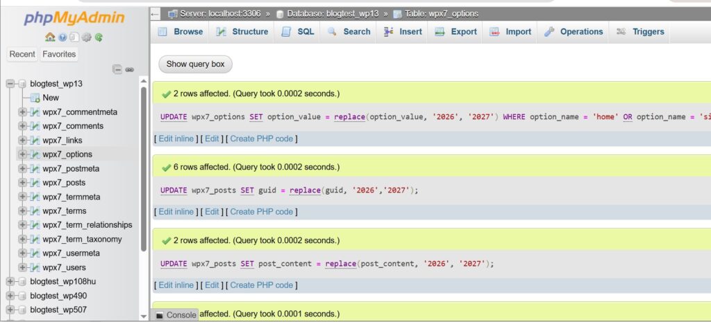Open the Browse tab
This screenshot has width=711, height=322.
(181, 32)
